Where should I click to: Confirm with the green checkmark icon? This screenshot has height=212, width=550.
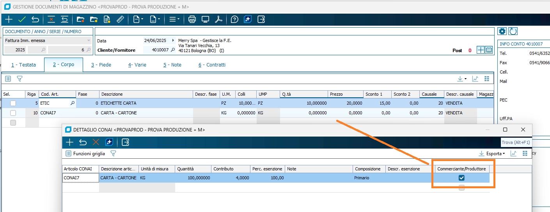coord(22,19)
